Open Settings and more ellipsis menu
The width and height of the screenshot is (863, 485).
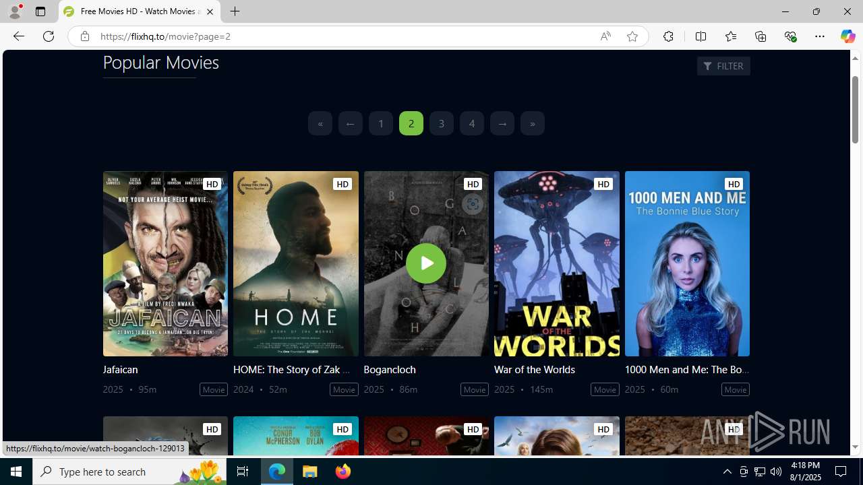pyautogui.click(x=820, y=36)
